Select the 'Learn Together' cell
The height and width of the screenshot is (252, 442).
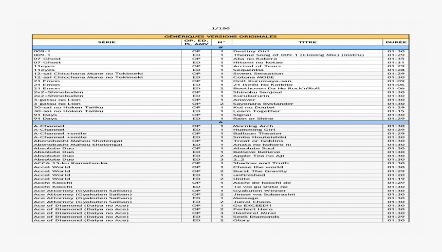tap(307, 111)
